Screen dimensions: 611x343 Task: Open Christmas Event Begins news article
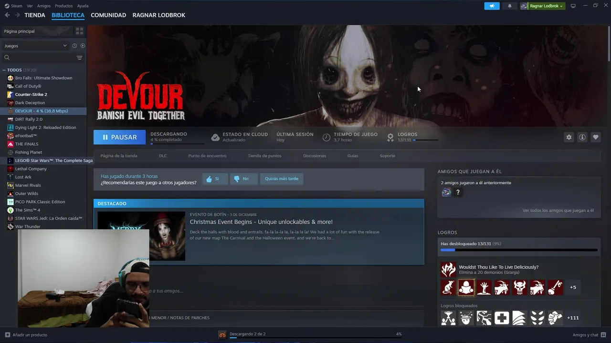pos(261,222)
